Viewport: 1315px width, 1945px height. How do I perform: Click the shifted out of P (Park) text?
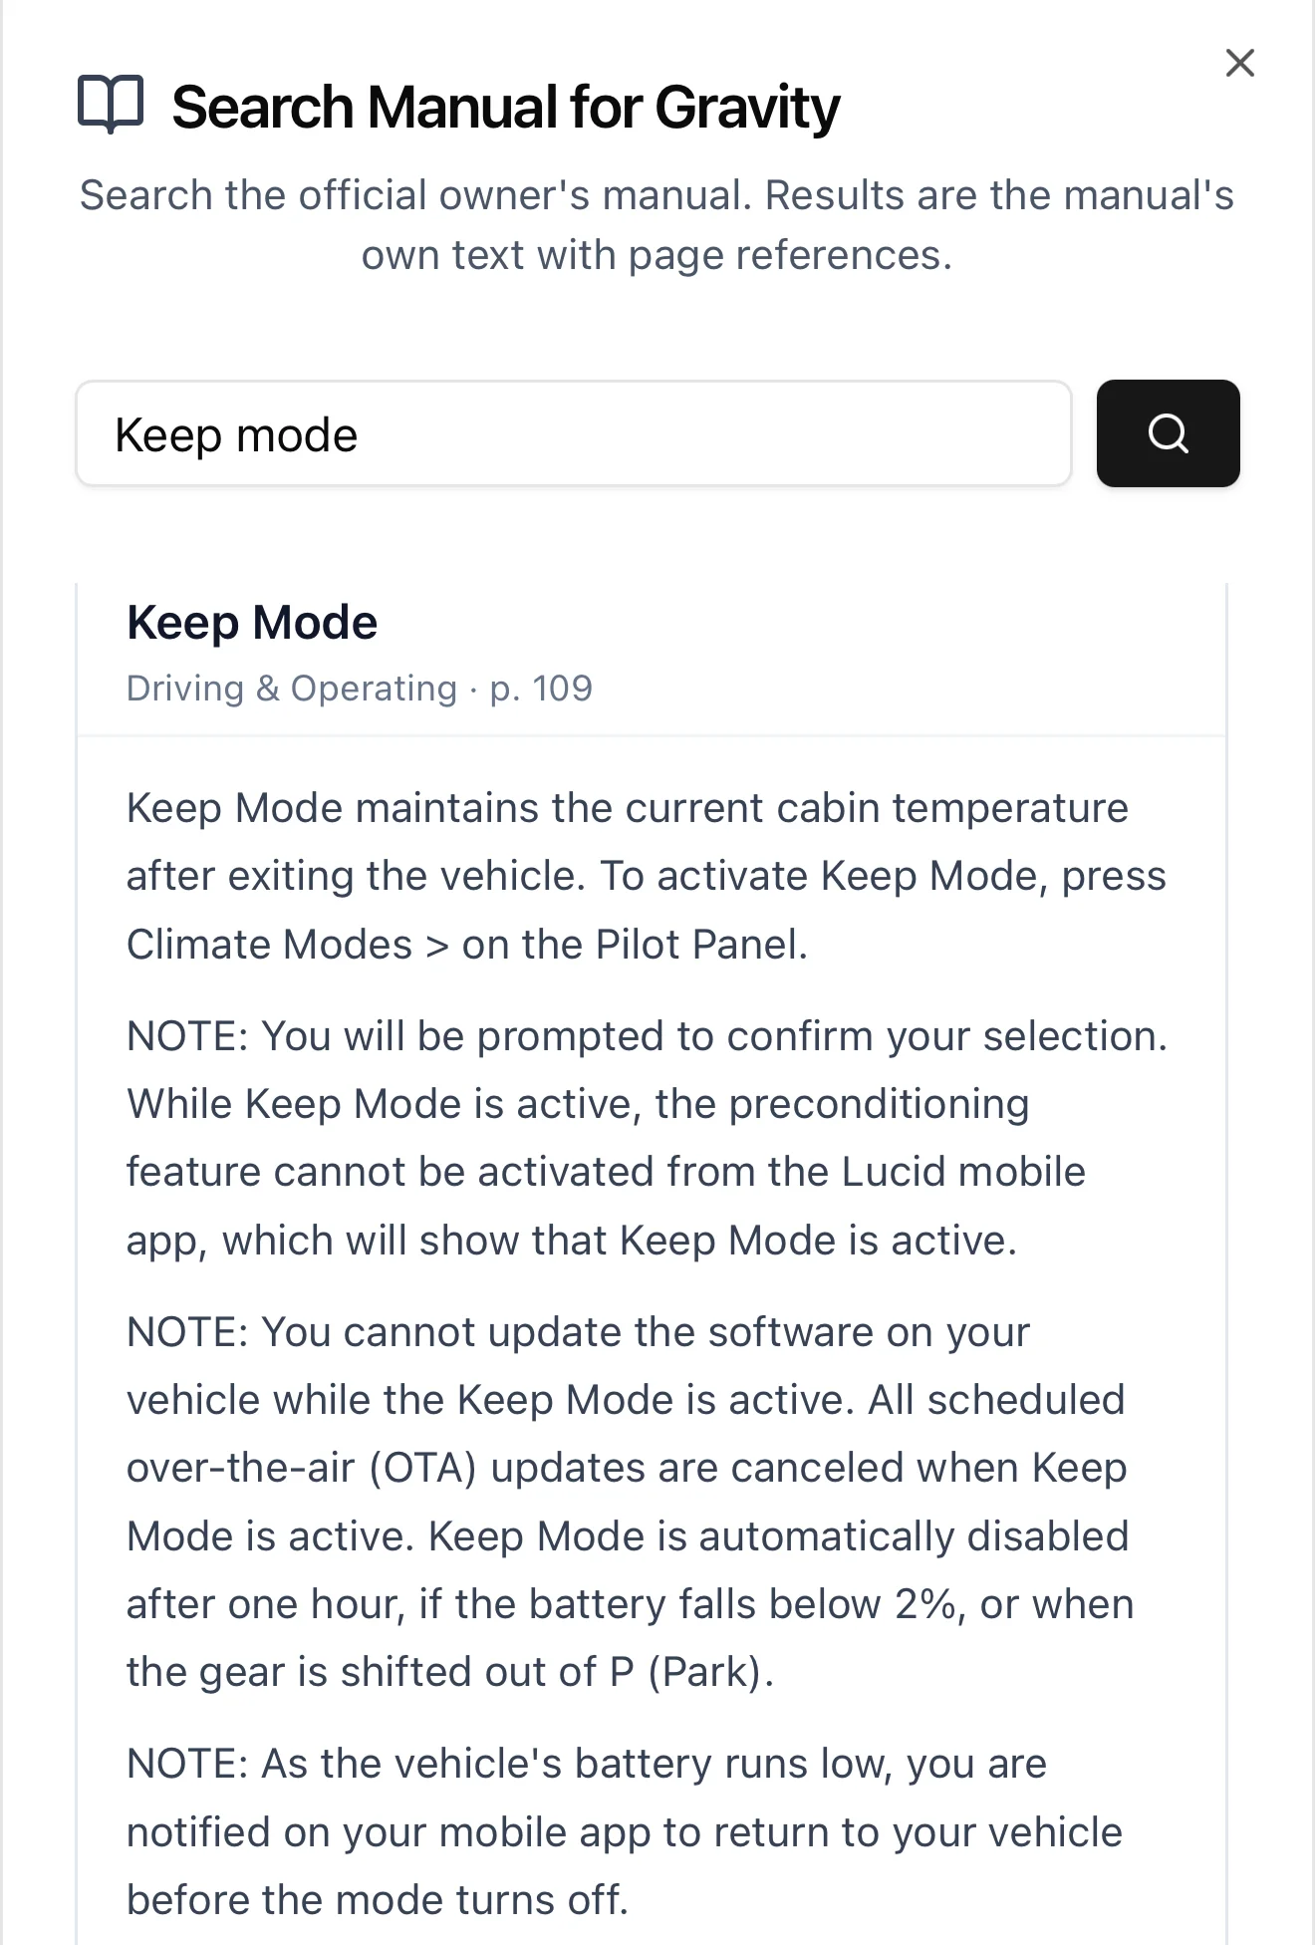557,1672
